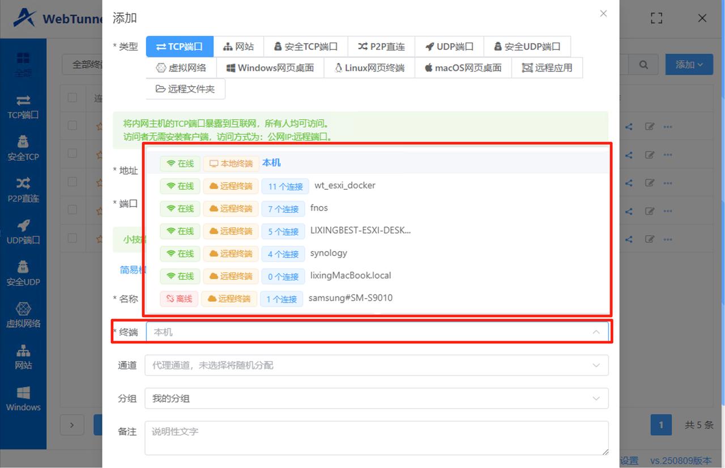Image resolution: width=725 pixels, height=468 pixels.
Task: Collapse the 终端 dropdown field
Action: coord(377,332)
